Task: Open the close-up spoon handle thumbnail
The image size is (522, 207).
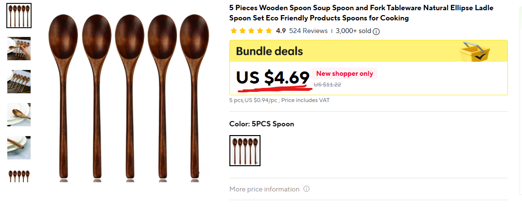Action: (x=19, y=148)
